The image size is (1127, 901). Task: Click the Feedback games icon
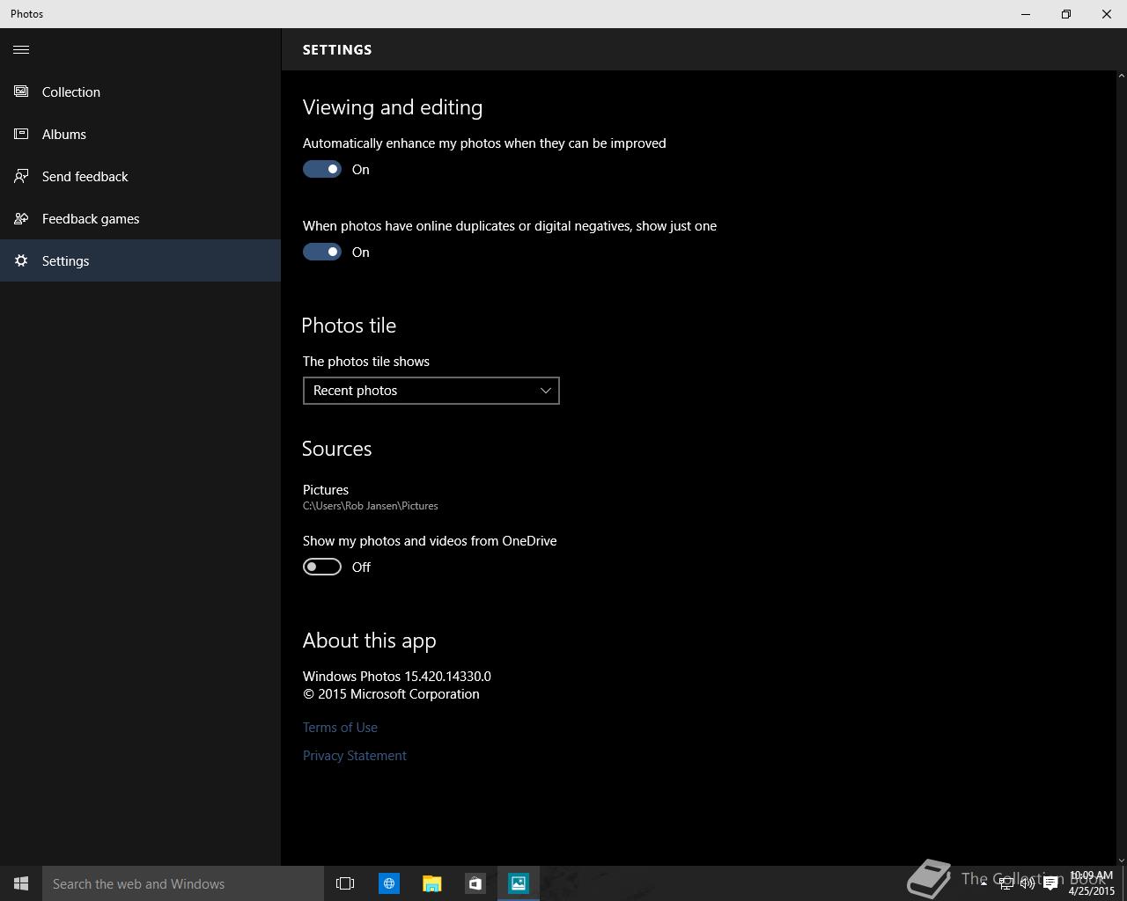21,218
